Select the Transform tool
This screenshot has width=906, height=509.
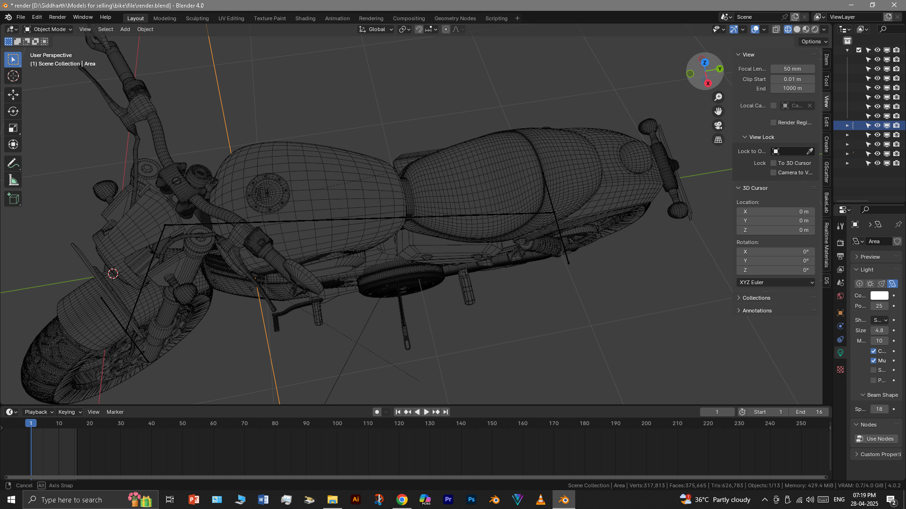[13, 144]
